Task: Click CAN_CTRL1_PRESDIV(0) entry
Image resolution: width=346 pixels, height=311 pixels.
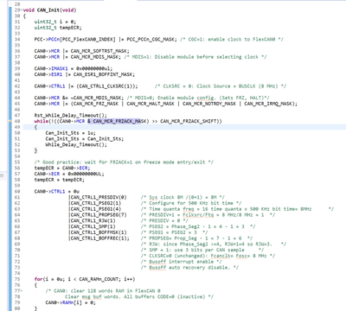Action: click(99, 197)
